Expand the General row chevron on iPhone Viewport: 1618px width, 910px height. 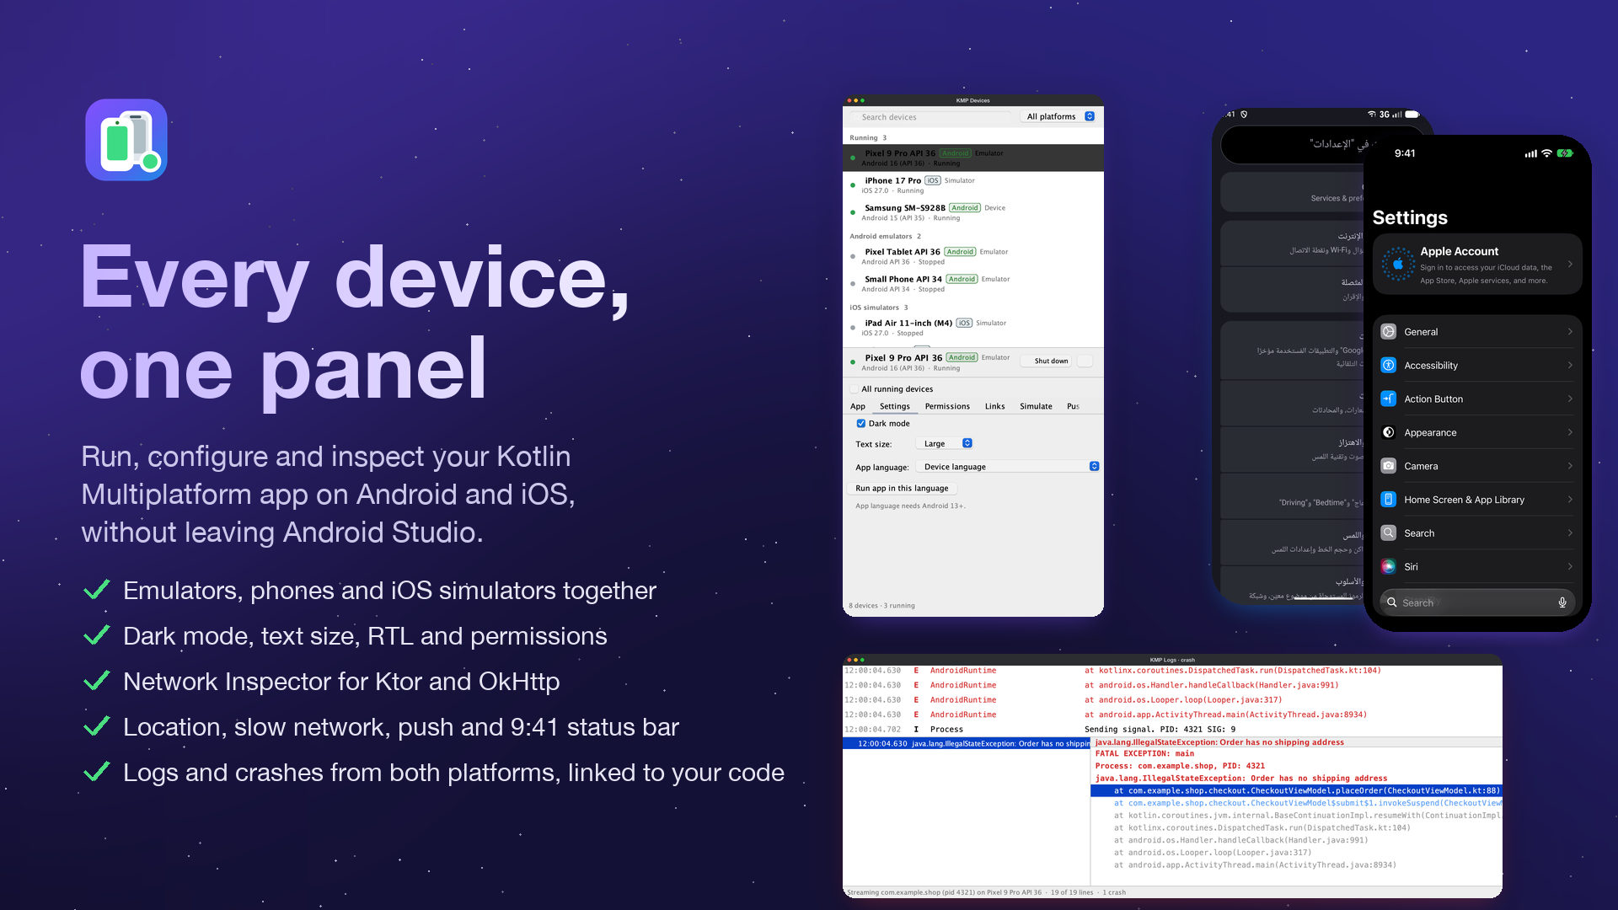tap(1570, 332)
